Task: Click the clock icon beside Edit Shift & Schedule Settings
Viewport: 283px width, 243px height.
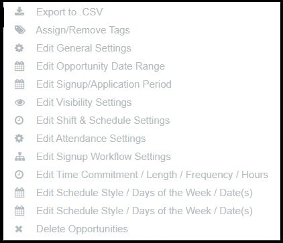Action: tap(19, 120)
